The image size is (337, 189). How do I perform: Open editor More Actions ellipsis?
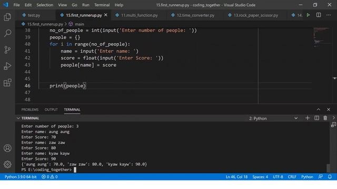tap(329, 15)
